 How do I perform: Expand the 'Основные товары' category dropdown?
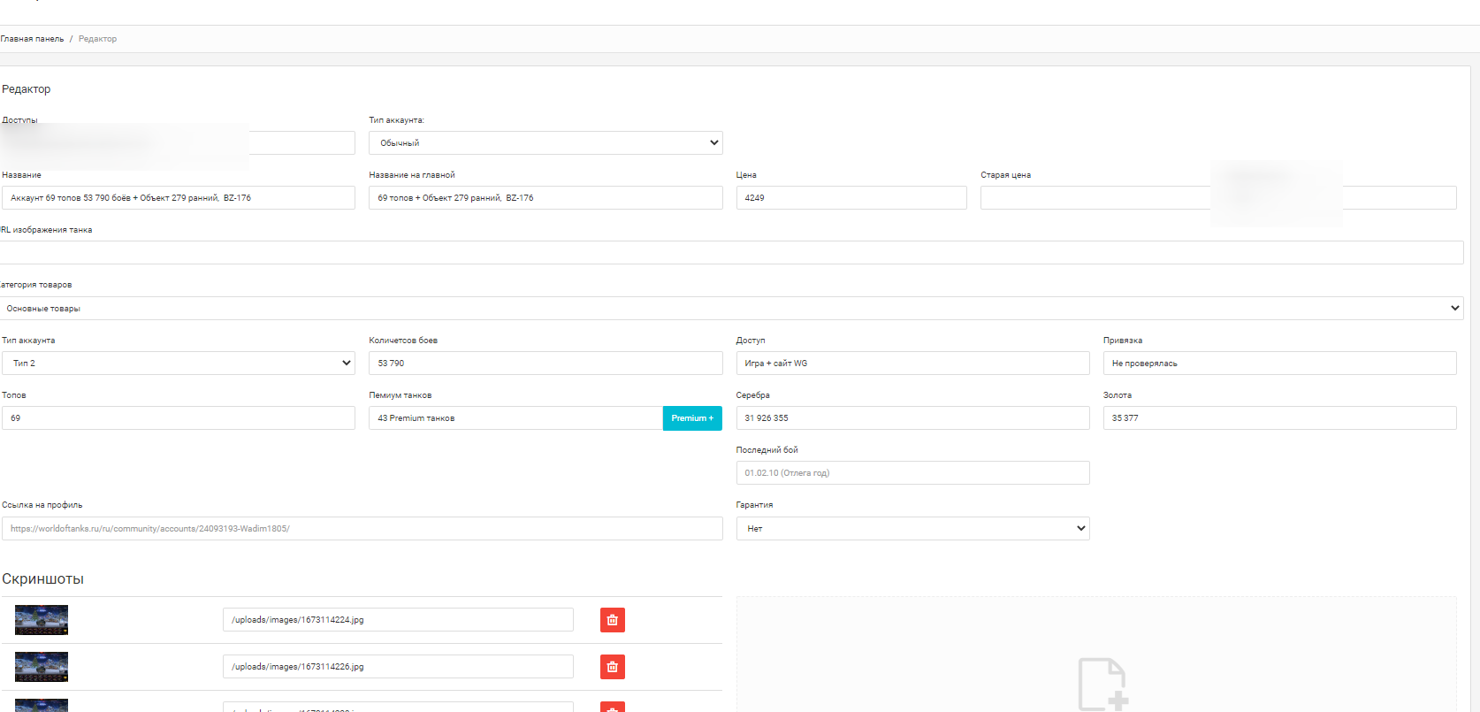click(x=730, y=309)
